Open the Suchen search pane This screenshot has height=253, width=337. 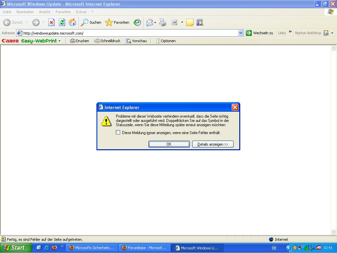(x=91, y=22)
